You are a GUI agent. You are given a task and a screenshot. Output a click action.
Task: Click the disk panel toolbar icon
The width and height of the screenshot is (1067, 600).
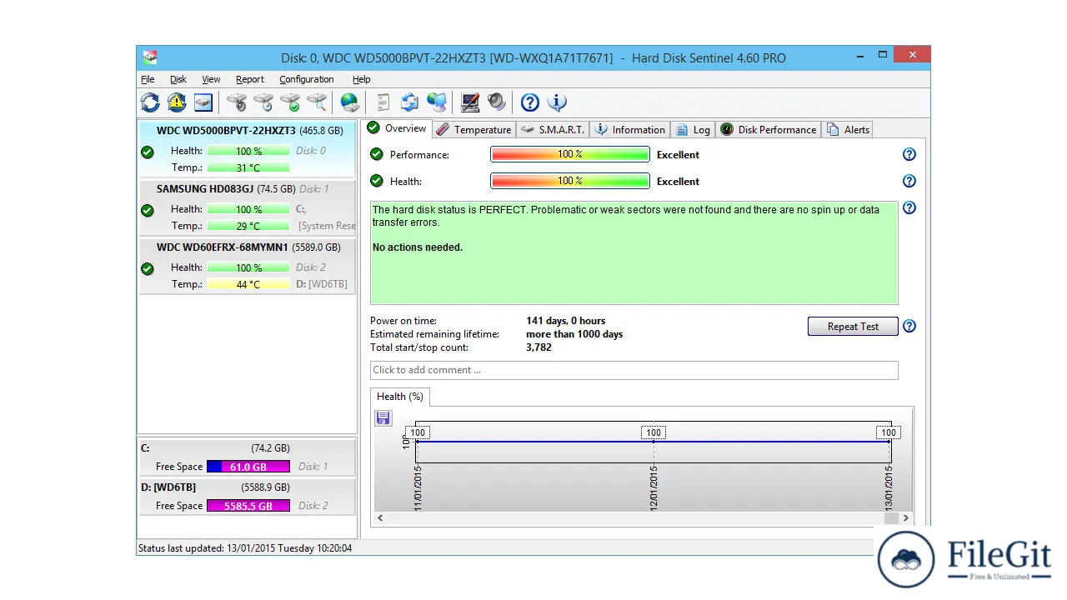click(203, 102)
